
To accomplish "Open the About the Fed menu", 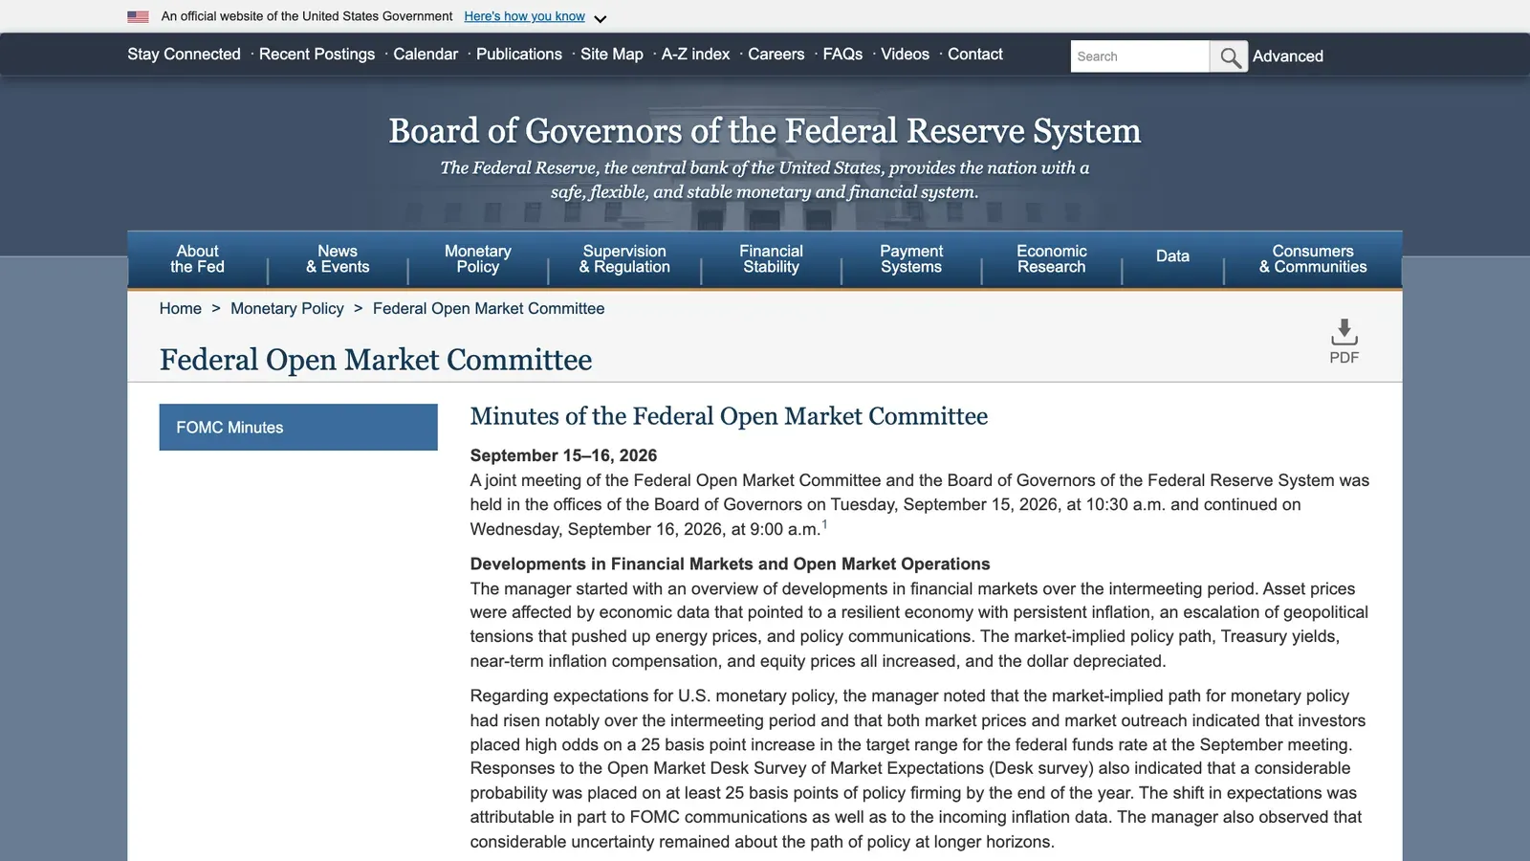I will 197,259.
